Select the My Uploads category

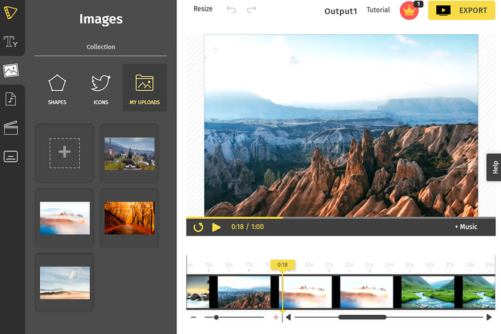coord(145,88)
